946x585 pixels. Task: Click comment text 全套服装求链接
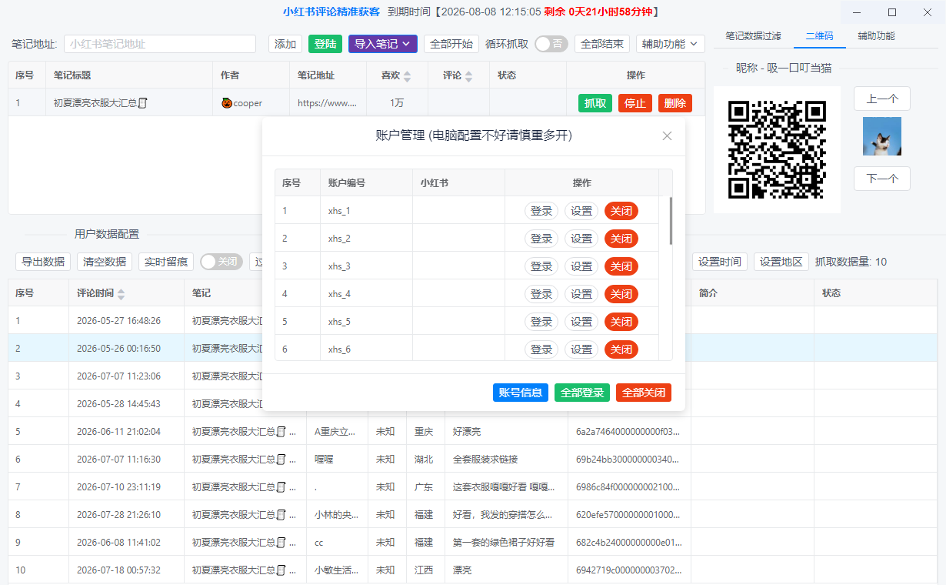pyautogui.click(x=485, y=460)
